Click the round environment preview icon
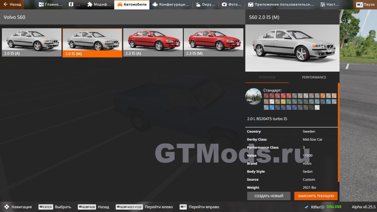The height and width of the screenshot is (212, 377). pos(254,96)
